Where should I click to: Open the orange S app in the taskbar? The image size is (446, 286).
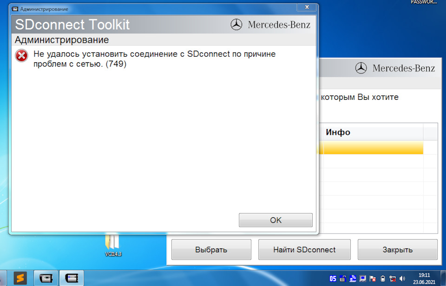tap(20, 278)
